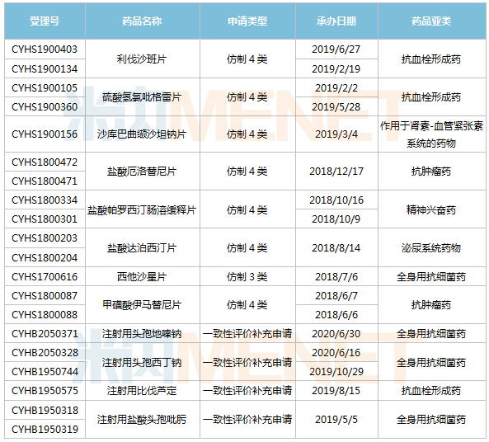The width and height of the screenshot is (489, 442).
Task: Click the date 2019/10/29
Action: (x=336, y=372)
